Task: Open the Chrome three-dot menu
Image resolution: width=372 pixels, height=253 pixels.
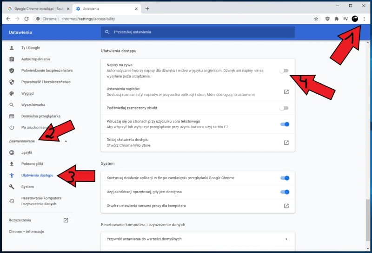Action: tap(364, 19)
